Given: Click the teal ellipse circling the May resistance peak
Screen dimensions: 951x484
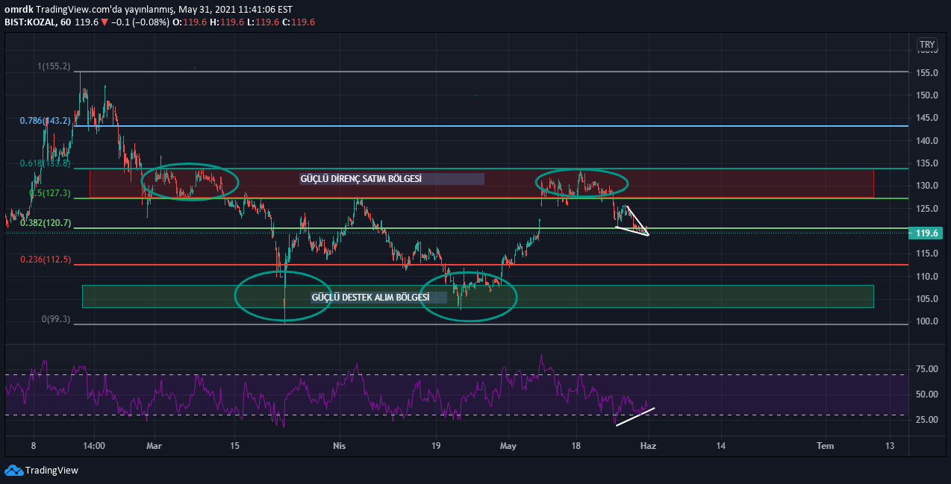Looking at the screenshot, I should (x=582, y=182).
